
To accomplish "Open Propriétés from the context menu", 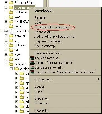I will (x=65, y=110).
